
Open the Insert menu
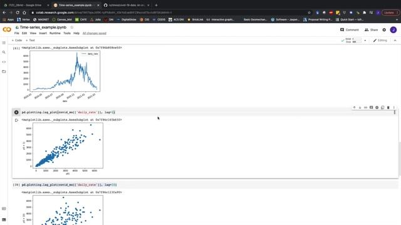point(43,33)
